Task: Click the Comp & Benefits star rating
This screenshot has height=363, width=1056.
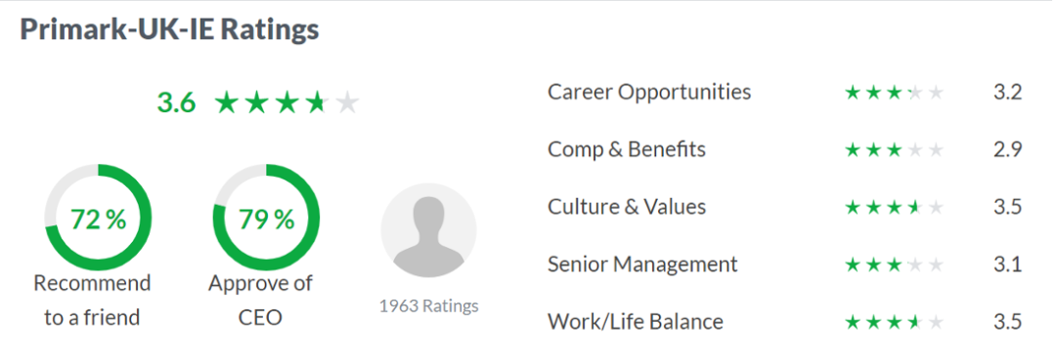Action: point(895,149)
